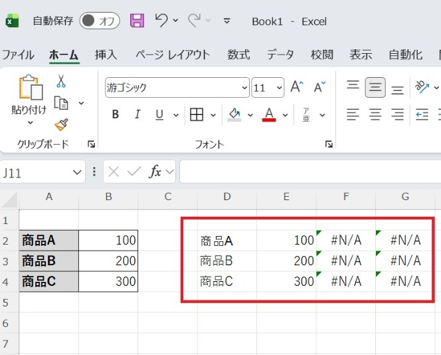Viewport: 441px width, 355px height.
Task: Confirm entry with formula bar checkmark
Action: click(134, 171)
